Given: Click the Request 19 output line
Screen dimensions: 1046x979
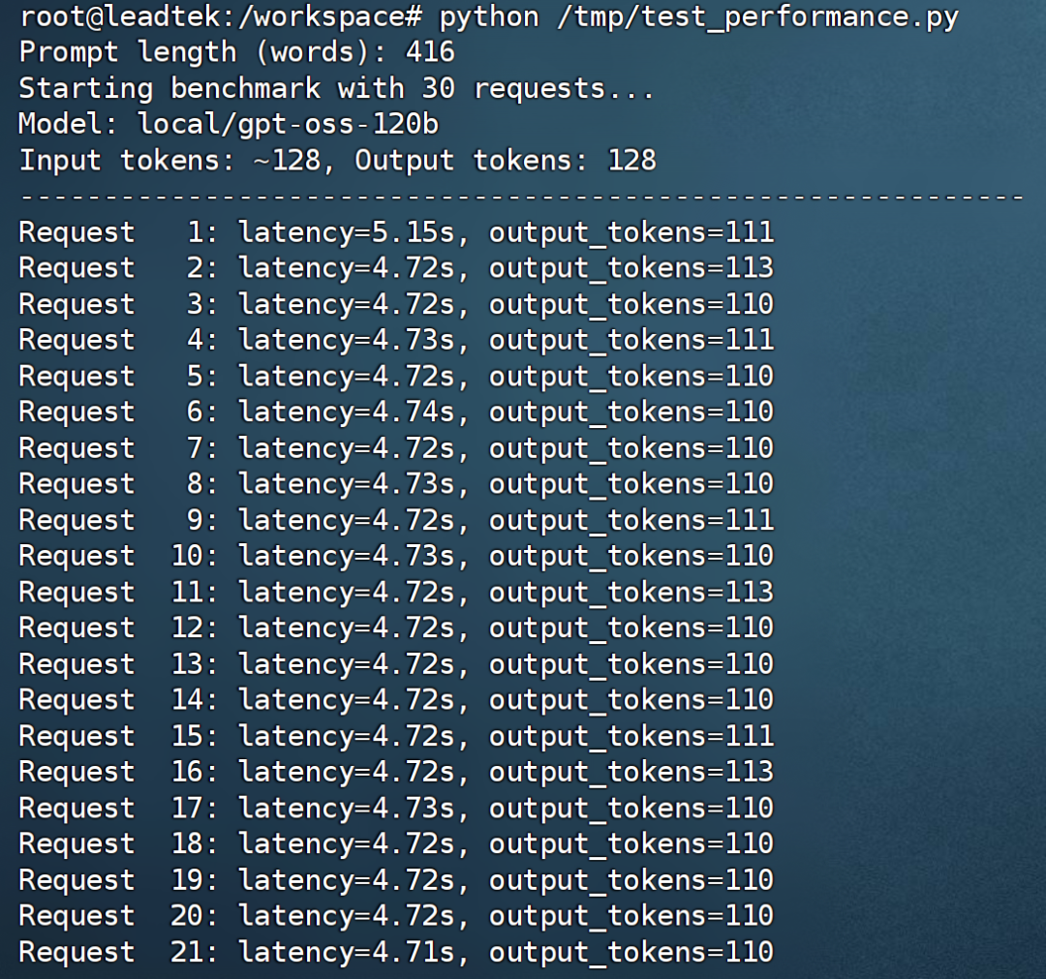Looking at the screenshot, I should coord(396,880).
